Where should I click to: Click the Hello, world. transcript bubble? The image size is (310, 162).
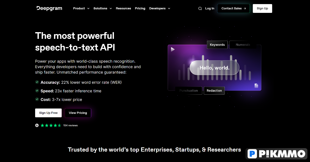coord(214,68)
